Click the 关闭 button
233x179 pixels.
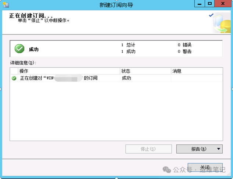click(205, 168)
